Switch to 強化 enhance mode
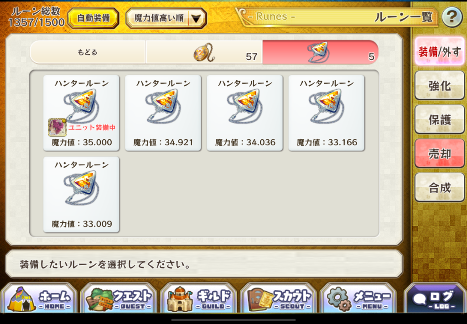Viewport: 467px width, 324px height. coord(440,86)
